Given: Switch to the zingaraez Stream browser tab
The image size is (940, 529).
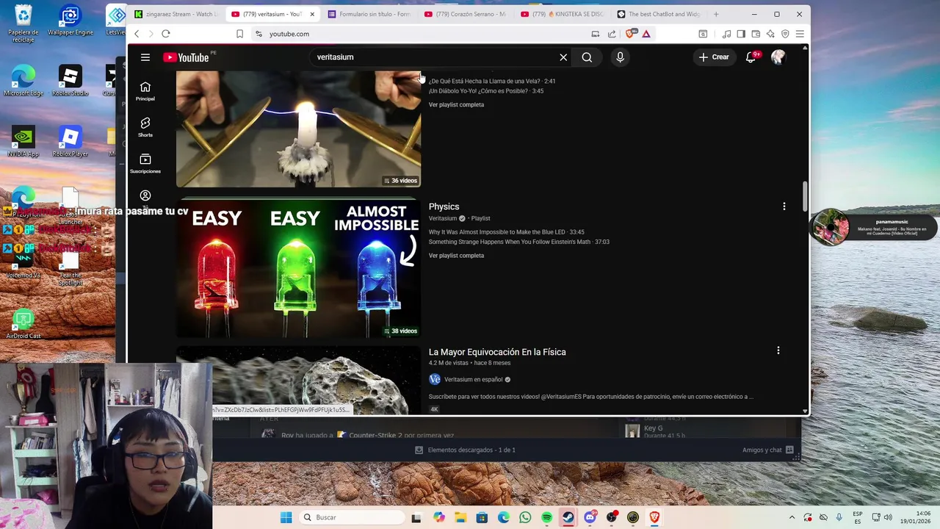Looking at the screenshot, I should pyautogui.click(x=176, y=14).
